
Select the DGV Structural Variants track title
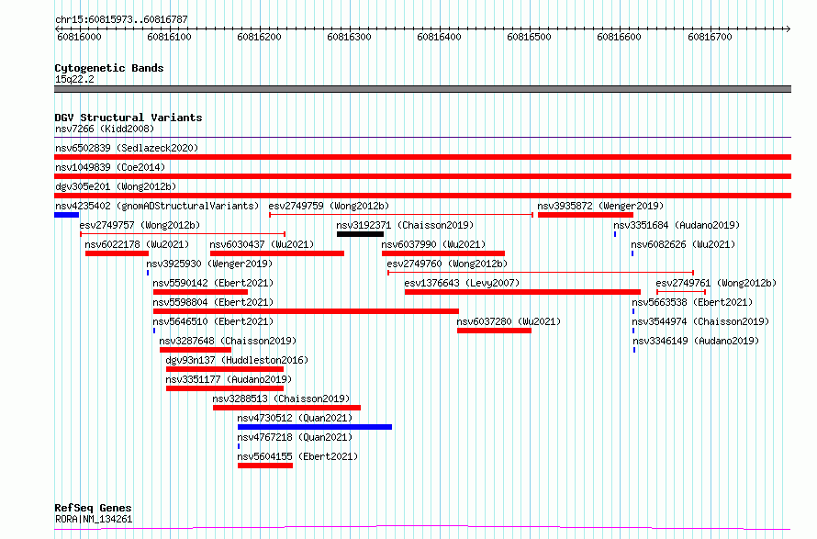[129, 118]
